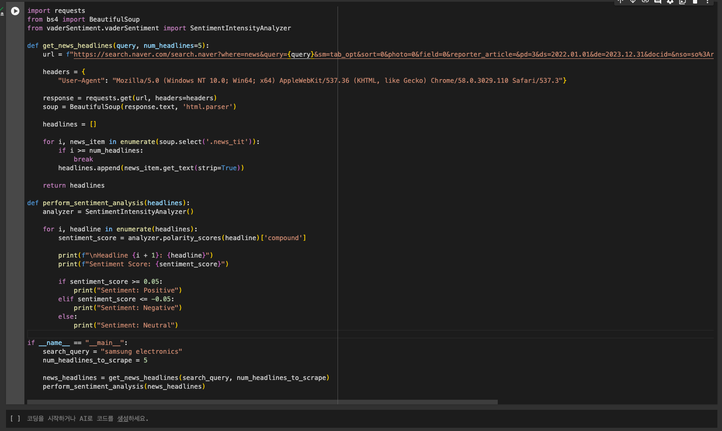
Task: Click the '.news_tit' selector string
Action: coord(227,142)
